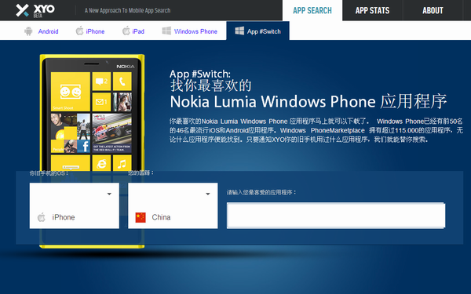Click the Windows icon beside Windows Phone
This screenshot has width=471, height=294.
[166, 31]
